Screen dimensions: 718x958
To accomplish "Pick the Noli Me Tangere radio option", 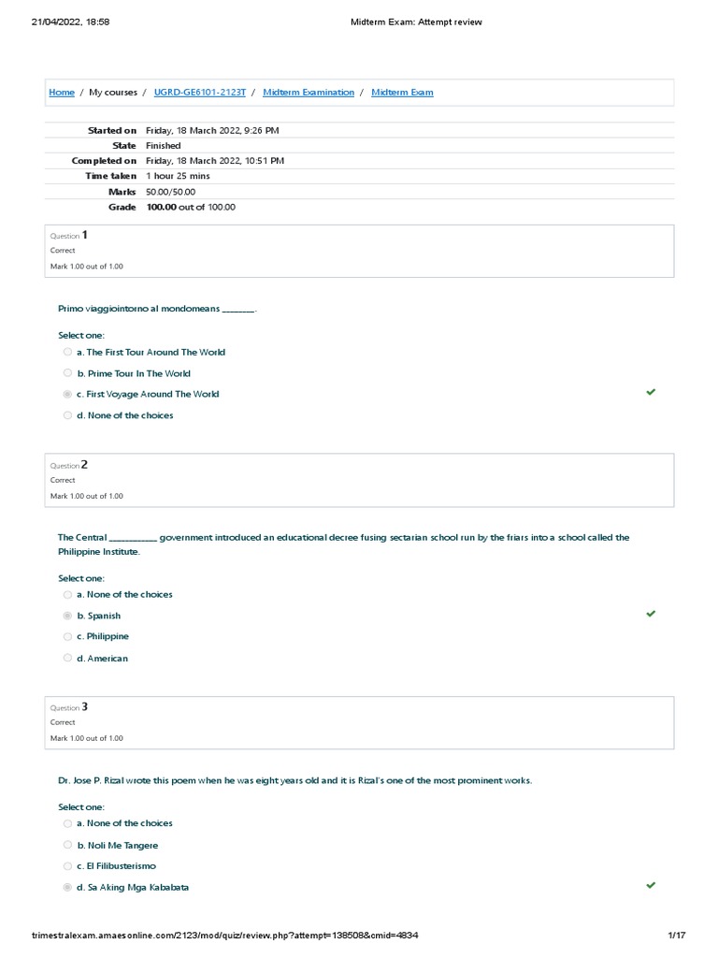I will [x=67, y=845].
